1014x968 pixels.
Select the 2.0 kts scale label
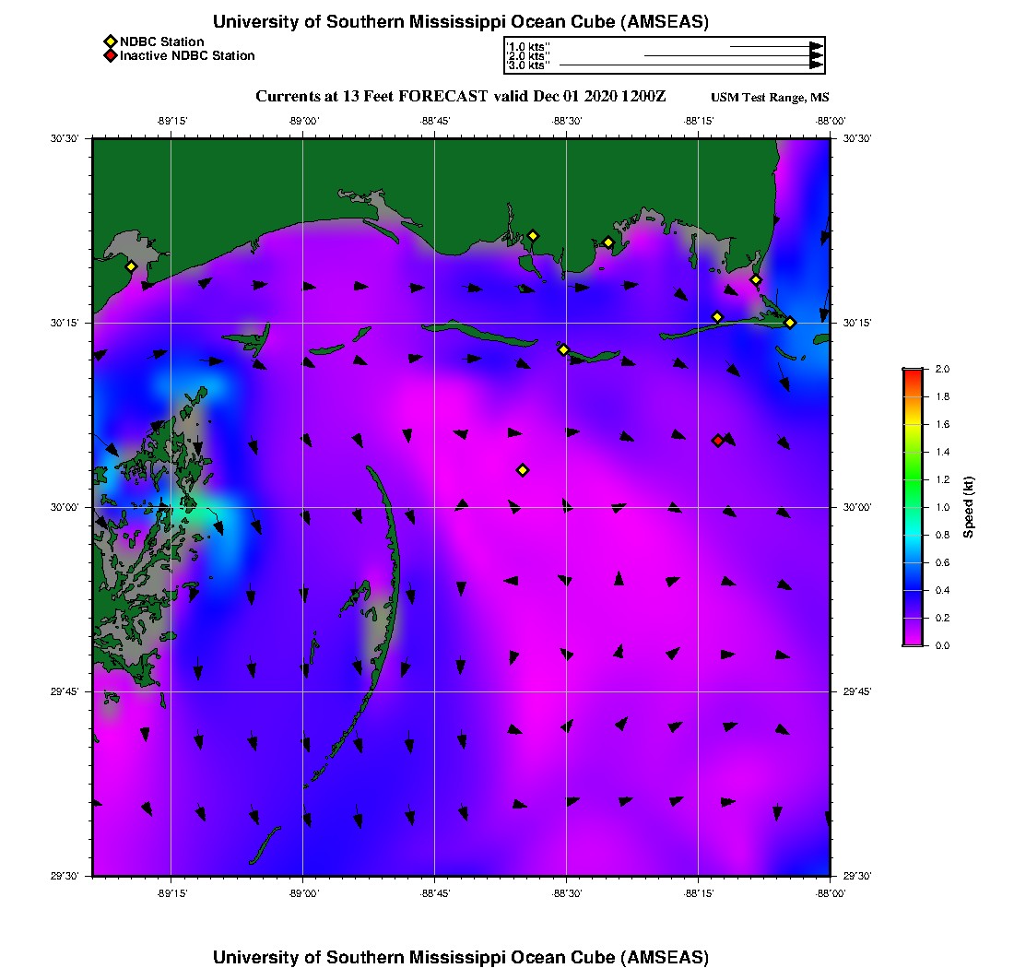click(x=529, y=56)
